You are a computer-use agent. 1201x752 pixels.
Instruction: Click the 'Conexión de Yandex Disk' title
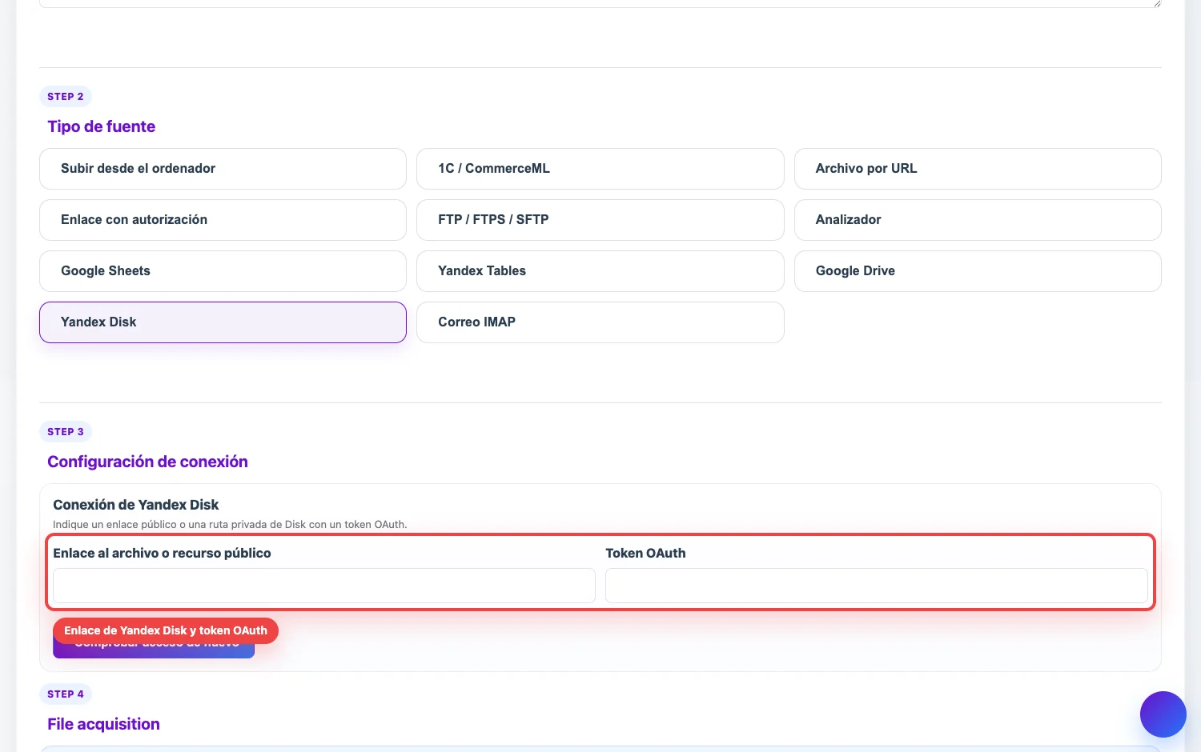(x=136, y=505)
